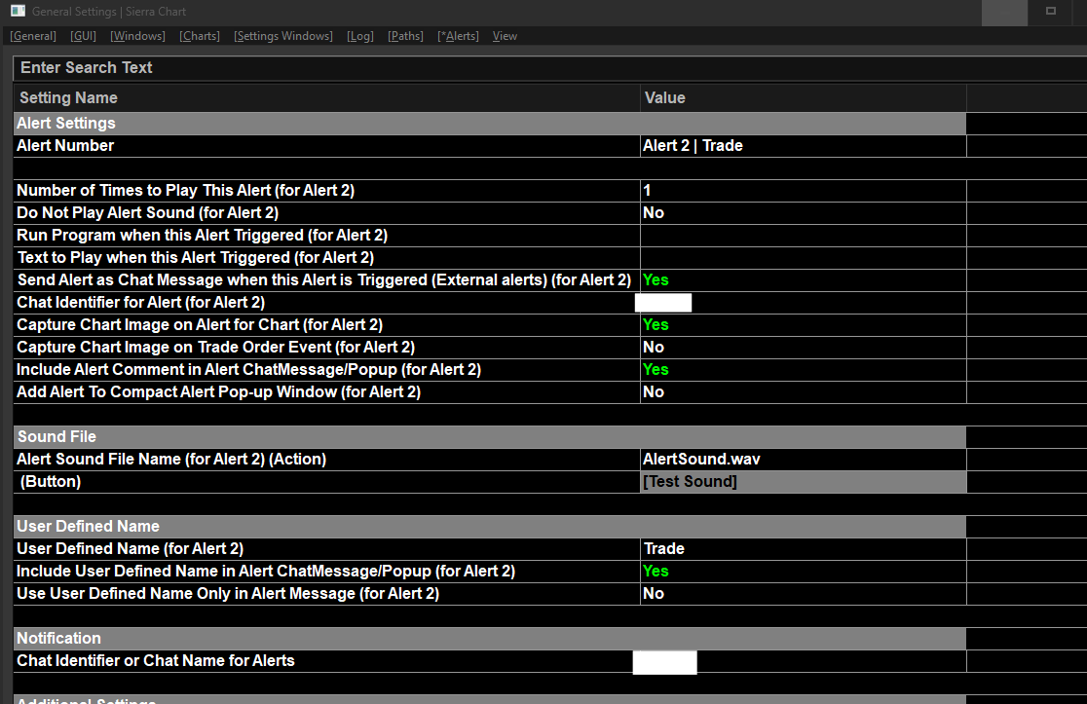
Task: Open the View menu
Action: (505, 36)
